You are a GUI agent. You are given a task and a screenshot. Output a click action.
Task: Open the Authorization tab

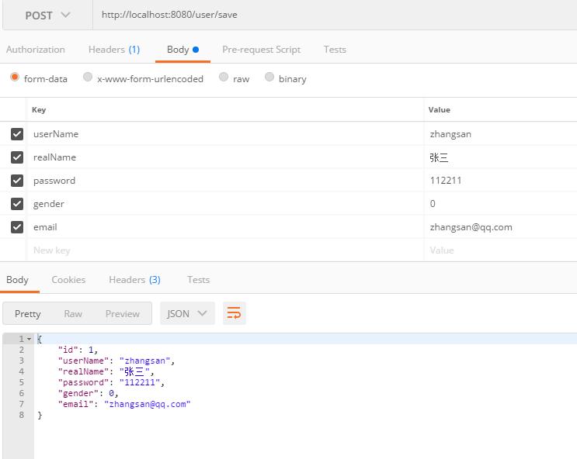pos(36,50)
